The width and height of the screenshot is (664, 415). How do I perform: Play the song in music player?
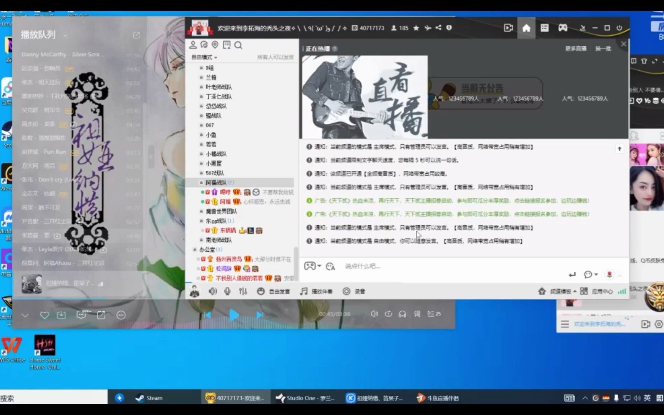point(234,315)
